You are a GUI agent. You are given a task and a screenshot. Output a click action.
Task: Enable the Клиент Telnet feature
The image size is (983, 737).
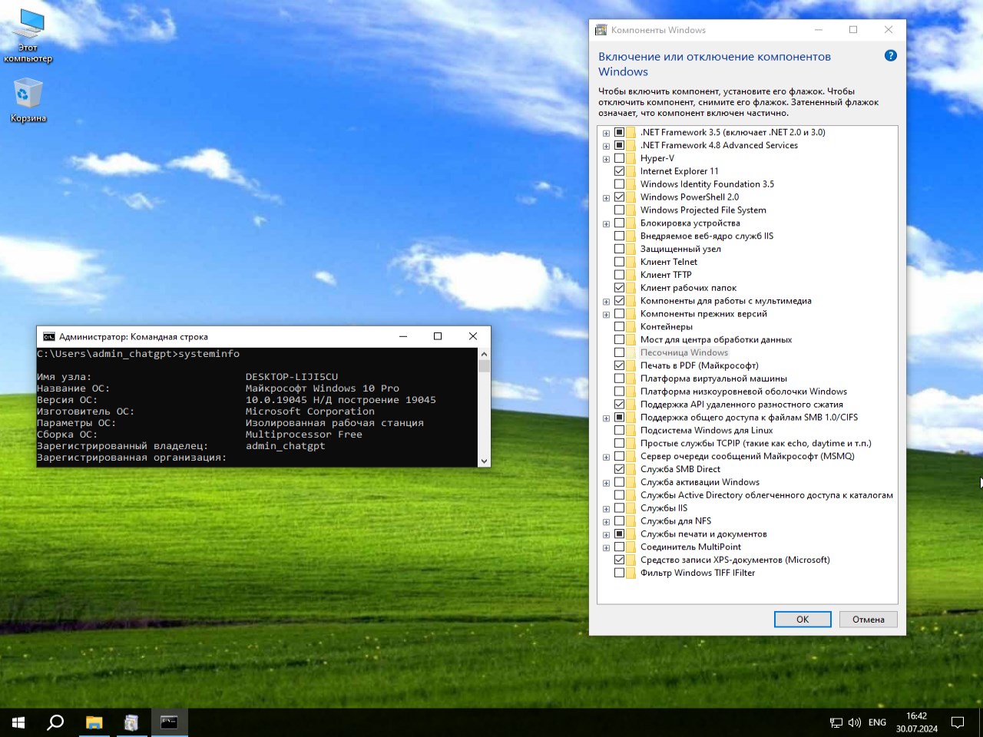pos(621,261)
